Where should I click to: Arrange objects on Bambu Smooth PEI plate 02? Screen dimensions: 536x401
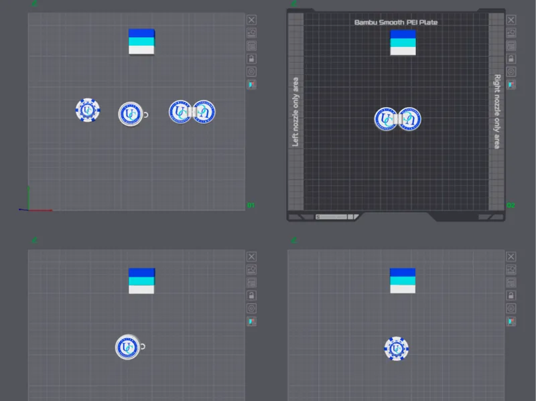tap(511, 46)
